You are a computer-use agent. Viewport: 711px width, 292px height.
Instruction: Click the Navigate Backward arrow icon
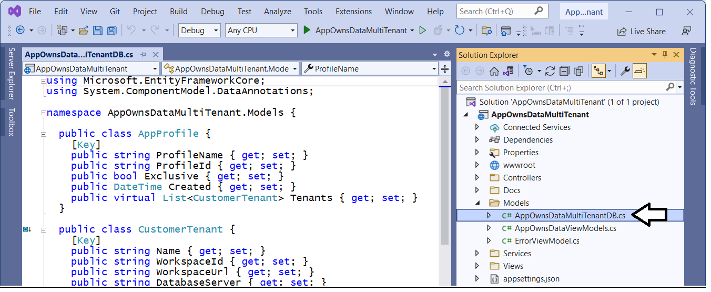(x=20, y=31)
